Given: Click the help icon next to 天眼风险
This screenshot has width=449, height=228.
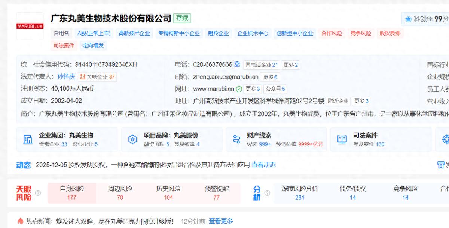Looking at the screenshot, I should pyautogui.click(x=38, y=193).
